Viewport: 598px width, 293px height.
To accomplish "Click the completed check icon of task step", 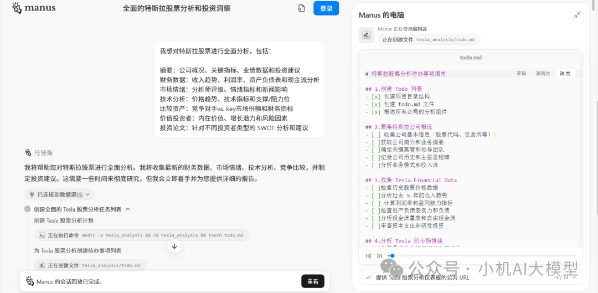I will (28, 209).
